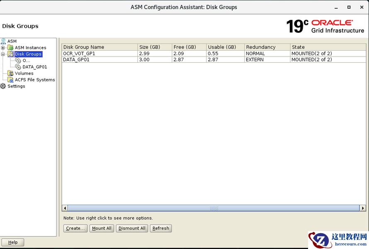The width and height of the screenshot is (369, 249).
Task: Open Help from the bottom-left button
Action: 13,242
